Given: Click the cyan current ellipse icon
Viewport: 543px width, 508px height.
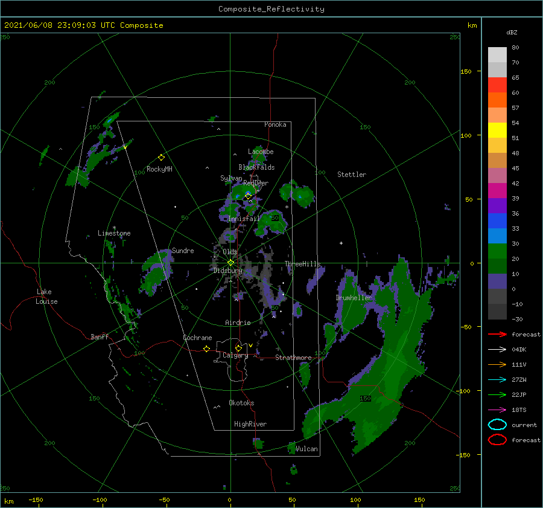Looking at the screenshot, I should [x=497, y=425].
